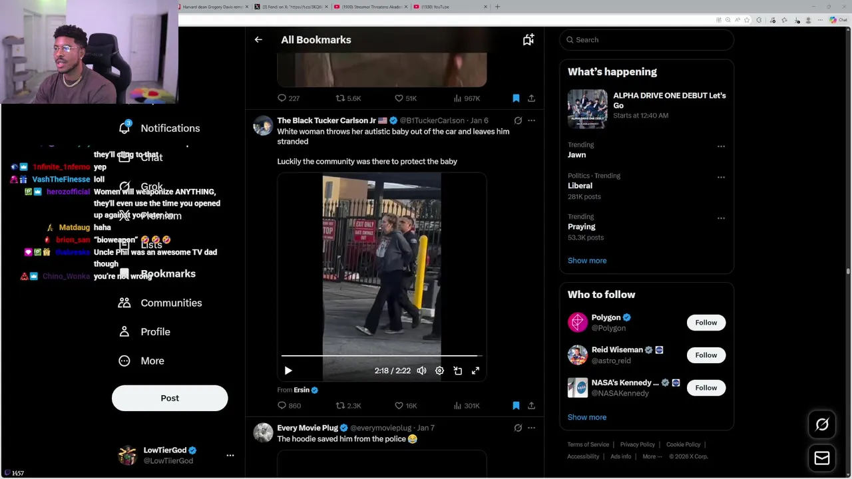
Task: Open more options on Tucker Carlson post
Action: point(531,120)
